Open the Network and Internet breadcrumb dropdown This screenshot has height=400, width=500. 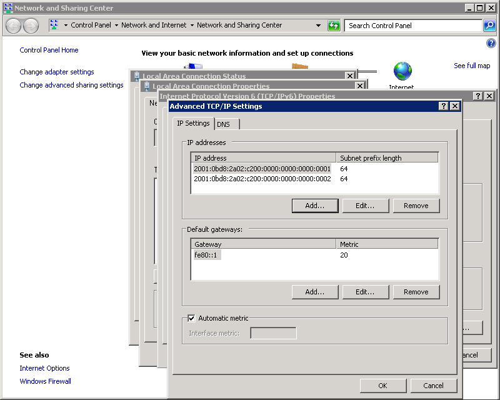click(192, 26)
